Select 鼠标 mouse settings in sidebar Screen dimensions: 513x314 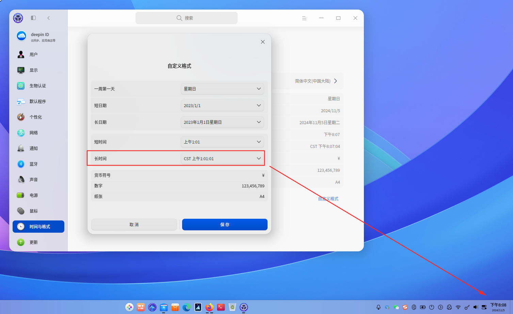(x=38, y=211)
